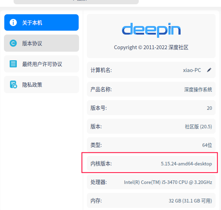Click kernel version 5.15.24-amd64-desktop

(186, 164)
